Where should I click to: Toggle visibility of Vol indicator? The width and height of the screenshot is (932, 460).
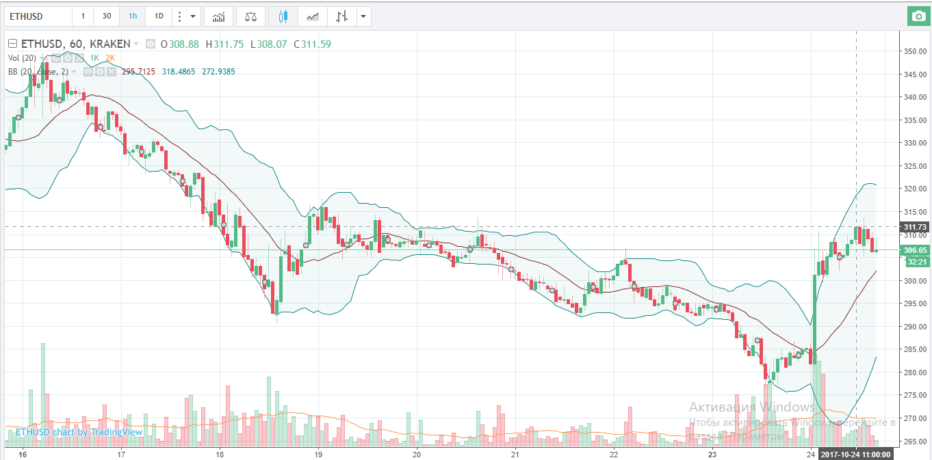(x=57, y=58)
